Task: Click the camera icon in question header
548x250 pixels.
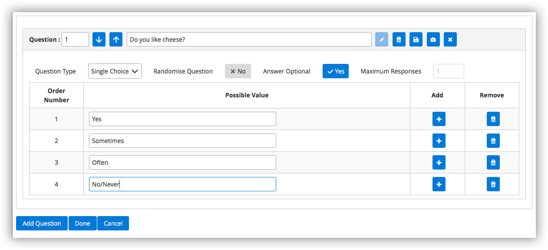Action: 433,40
